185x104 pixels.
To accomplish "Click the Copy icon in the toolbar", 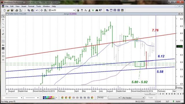I will click(29, 10).
